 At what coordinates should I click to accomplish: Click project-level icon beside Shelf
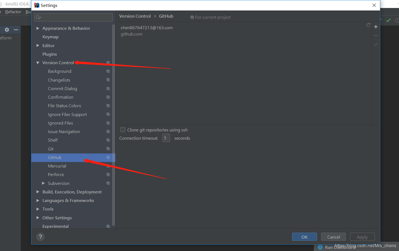coord(108,140)
